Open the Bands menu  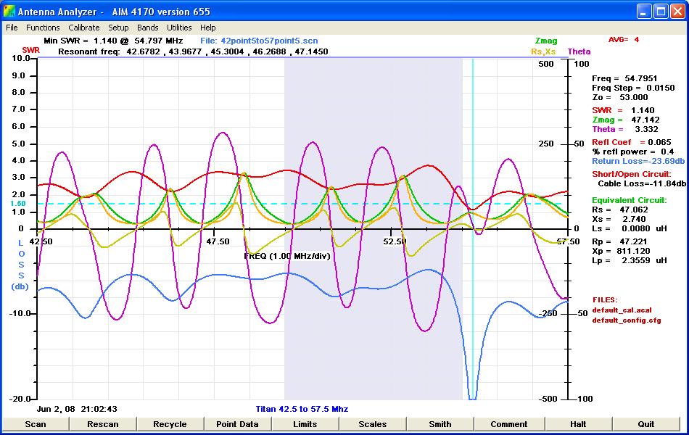148,28
